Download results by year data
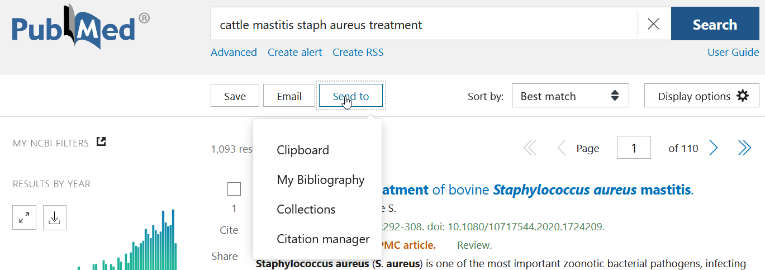The image size is (765, 270). click(54, 218)
